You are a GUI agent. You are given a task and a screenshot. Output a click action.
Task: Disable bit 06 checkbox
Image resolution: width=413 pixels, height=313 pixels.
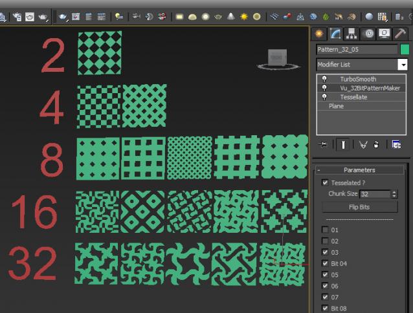click(x=325, y=286)
